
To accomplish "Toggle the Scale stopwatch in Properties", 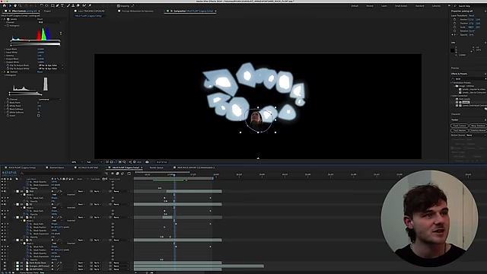I will point(455,27).
